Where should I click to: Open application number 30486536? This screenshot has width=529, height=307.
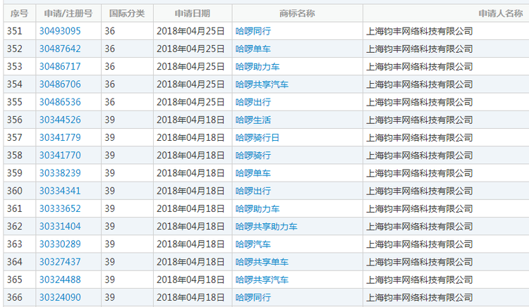coord(60,102)
